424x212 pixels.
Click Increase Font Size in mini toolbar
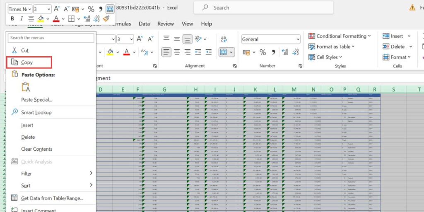coord(56,9)
